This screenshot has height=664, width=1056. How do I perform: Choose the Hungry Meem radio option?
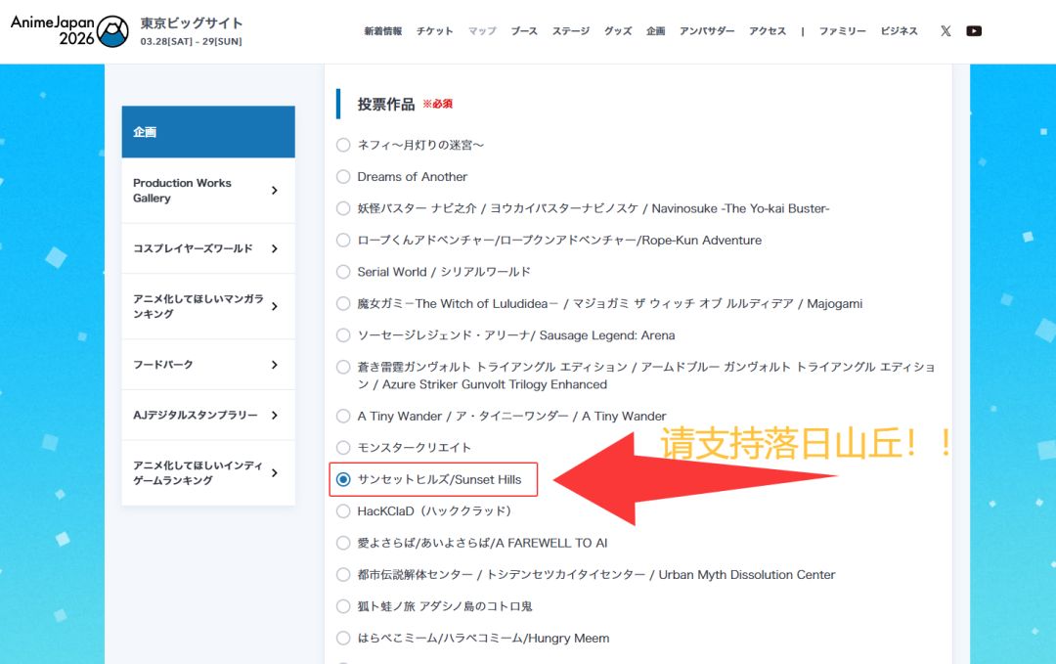(x=343, y=638)
